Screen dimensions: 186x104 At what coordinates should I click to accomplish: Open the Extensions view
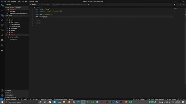click(2, 25)
